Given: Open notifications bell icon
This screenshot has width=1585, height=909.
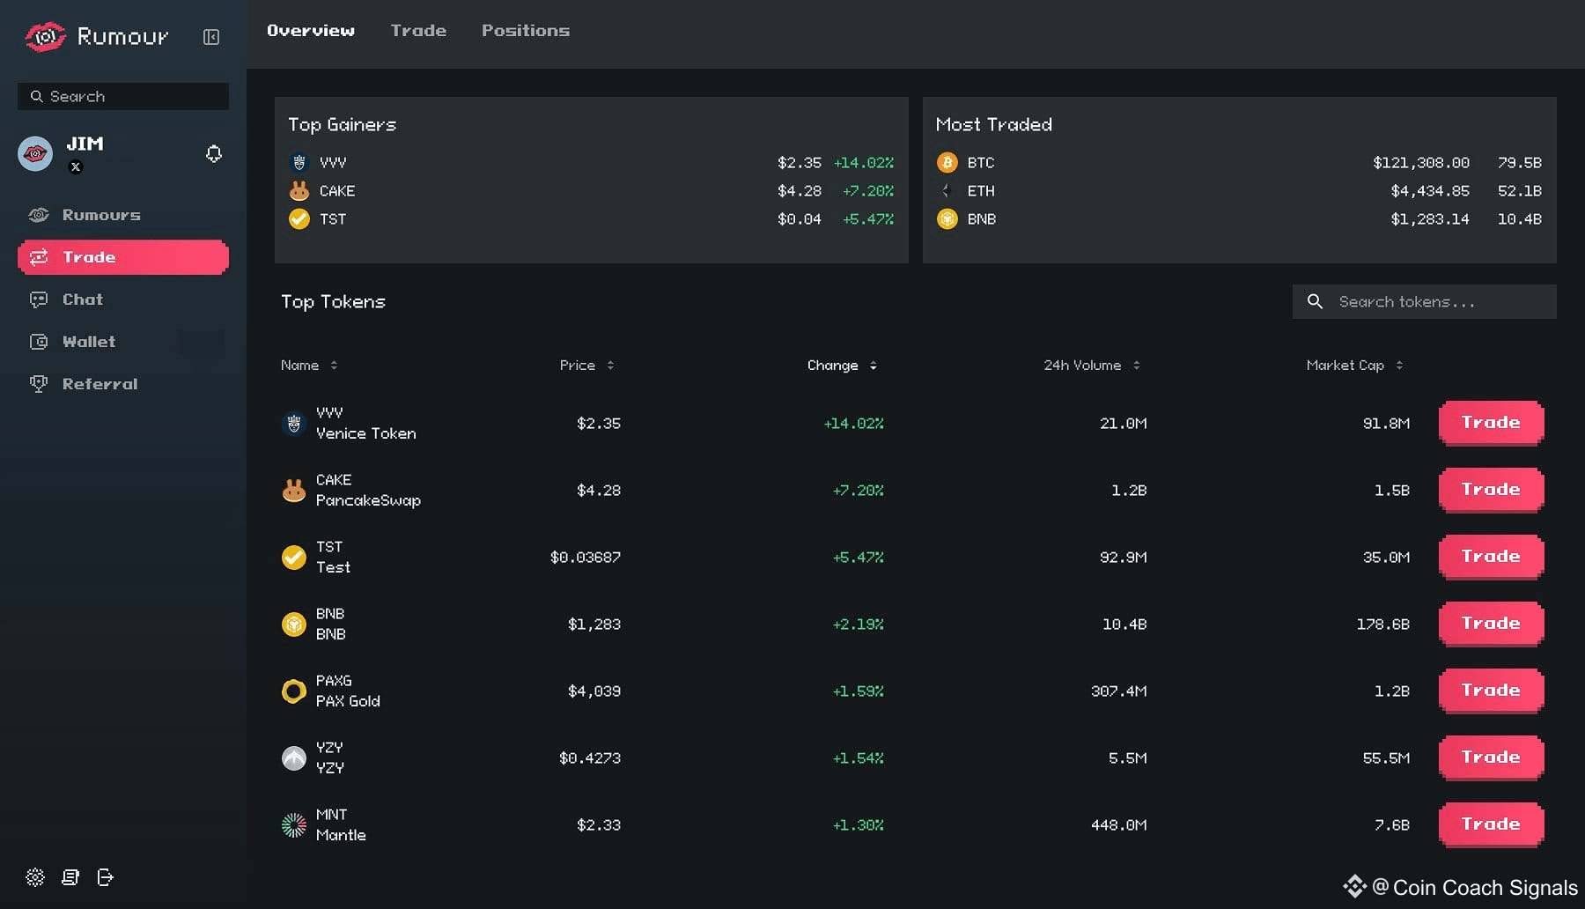Looking at the screenshot, I should 213,154.
